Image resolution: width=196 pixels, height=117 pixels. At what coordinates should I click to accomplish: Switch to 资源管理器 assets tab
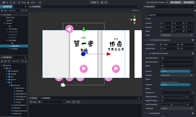[x=6, y=57]
